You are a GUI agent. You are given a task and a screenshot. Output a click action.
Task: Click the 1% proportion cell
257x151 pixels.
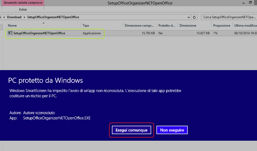215,33
